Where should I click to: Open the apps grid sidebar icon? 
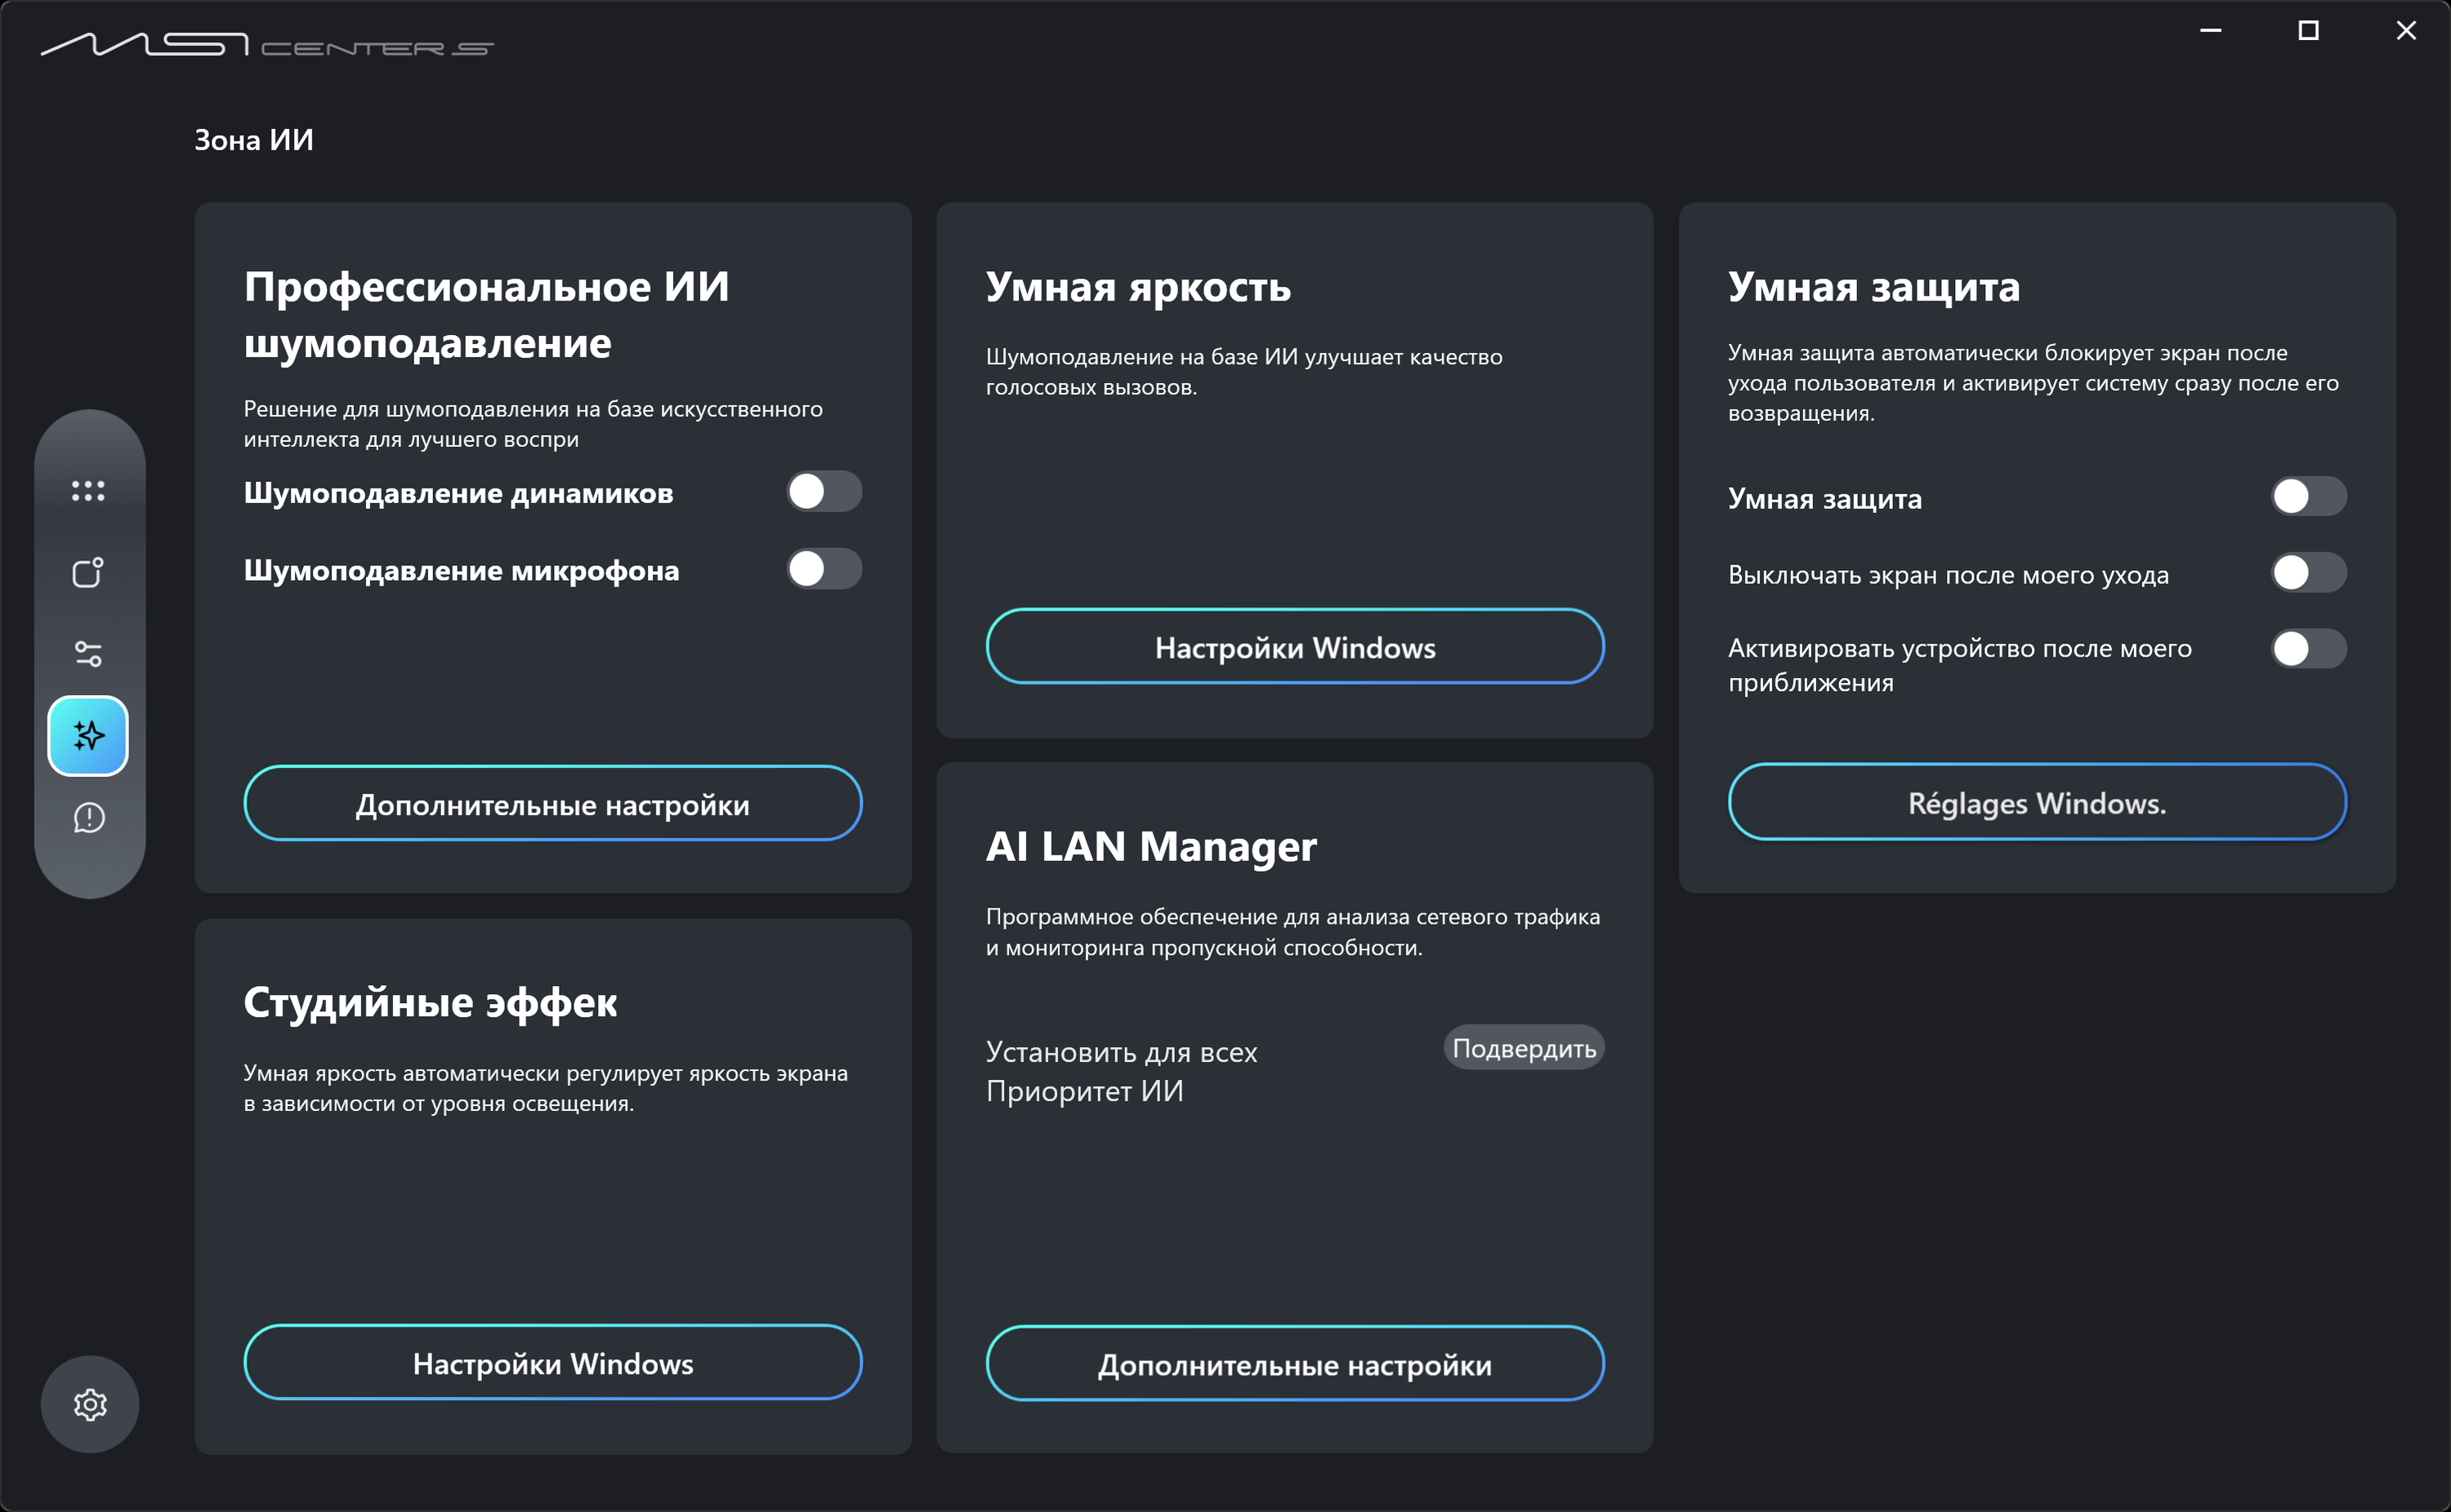(x=88, y=490)
